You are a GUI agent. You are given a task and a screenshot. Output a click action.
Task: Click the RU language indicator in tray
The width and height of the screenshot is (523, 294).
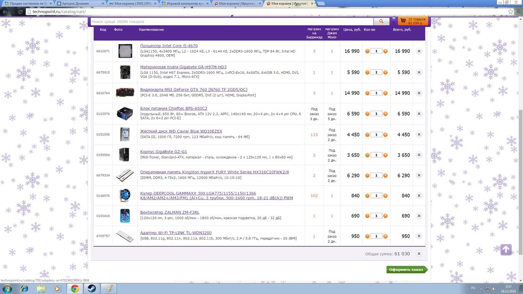[x=473, y=288]
